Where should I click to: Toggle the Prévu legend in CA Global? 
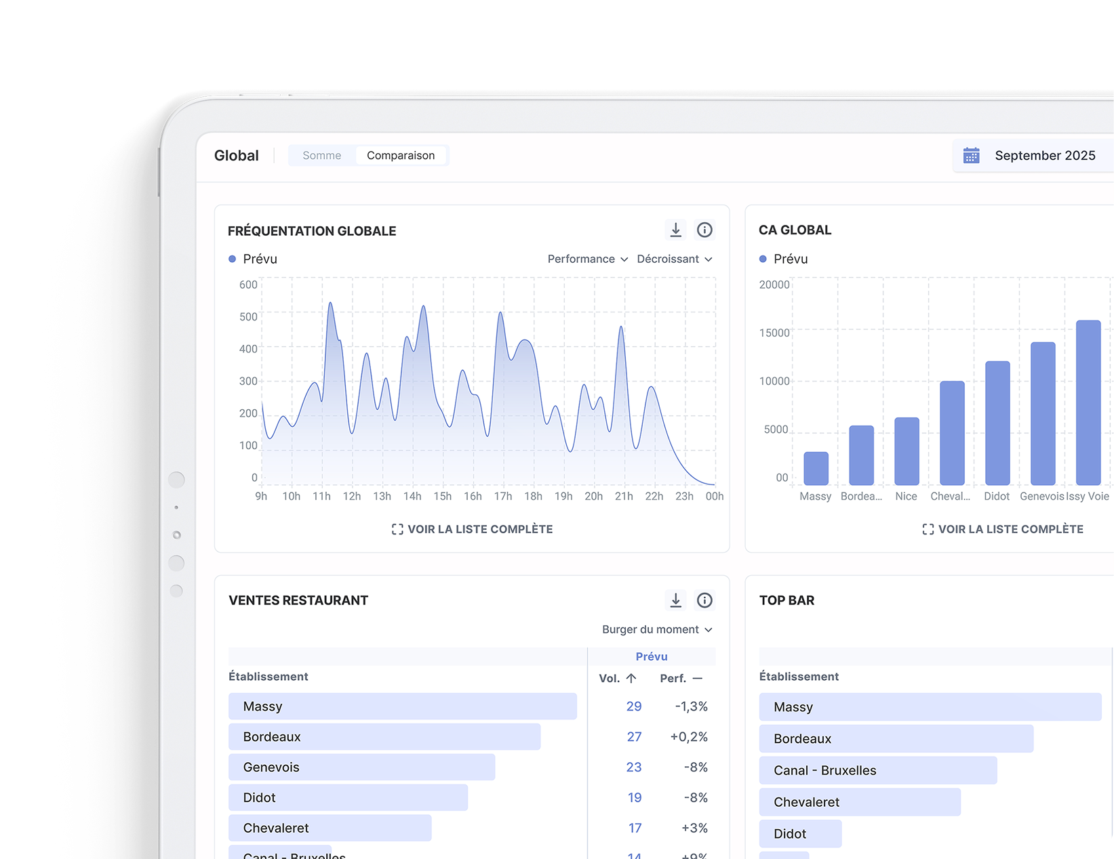(x=783, y=259)
